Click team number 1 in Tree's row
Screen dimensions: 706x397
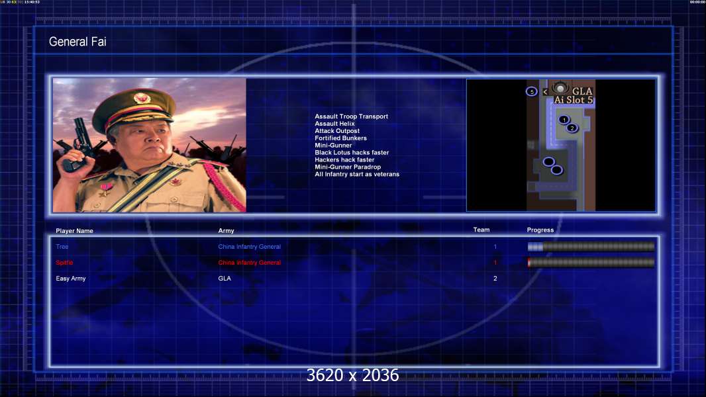click(x=495, y=246)
